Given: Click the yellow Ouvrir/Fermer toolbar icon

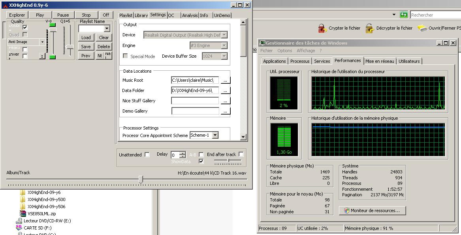Looking at the screenshot, I should point(422,28).
